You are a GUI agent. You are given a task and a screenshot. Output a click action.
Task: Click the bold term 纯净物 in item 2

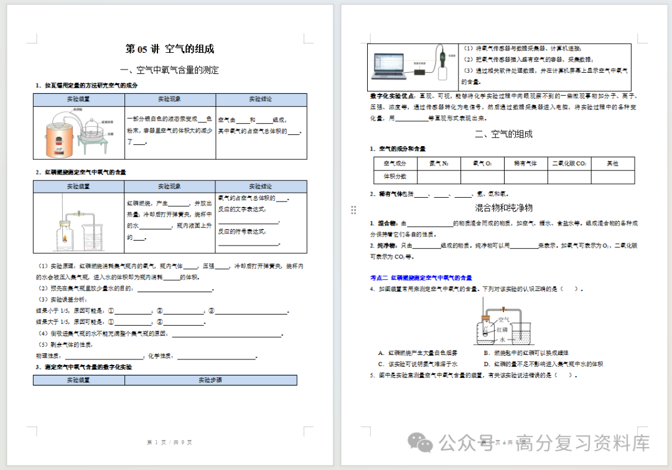pyautogui.click(x=386, y=246)
